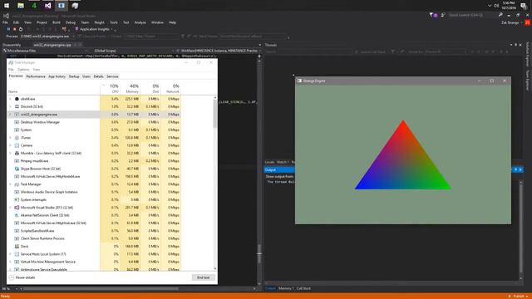This screenshot has width=532, height=299.
Task: Click the green 4 taskbar icon
Action: [x=34, y=6]
